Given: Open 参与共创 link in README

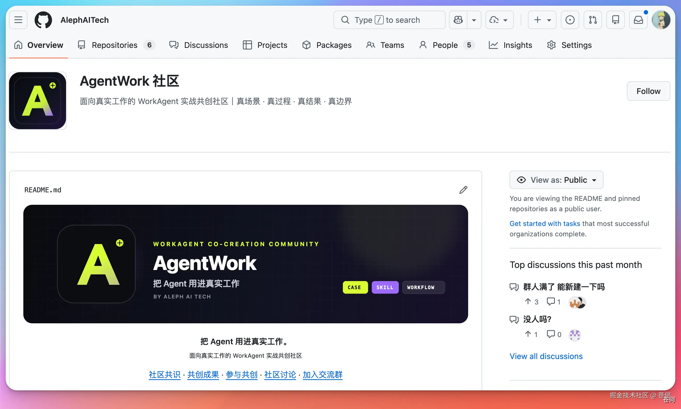Looking at the screenshot, I should (241, 375).
